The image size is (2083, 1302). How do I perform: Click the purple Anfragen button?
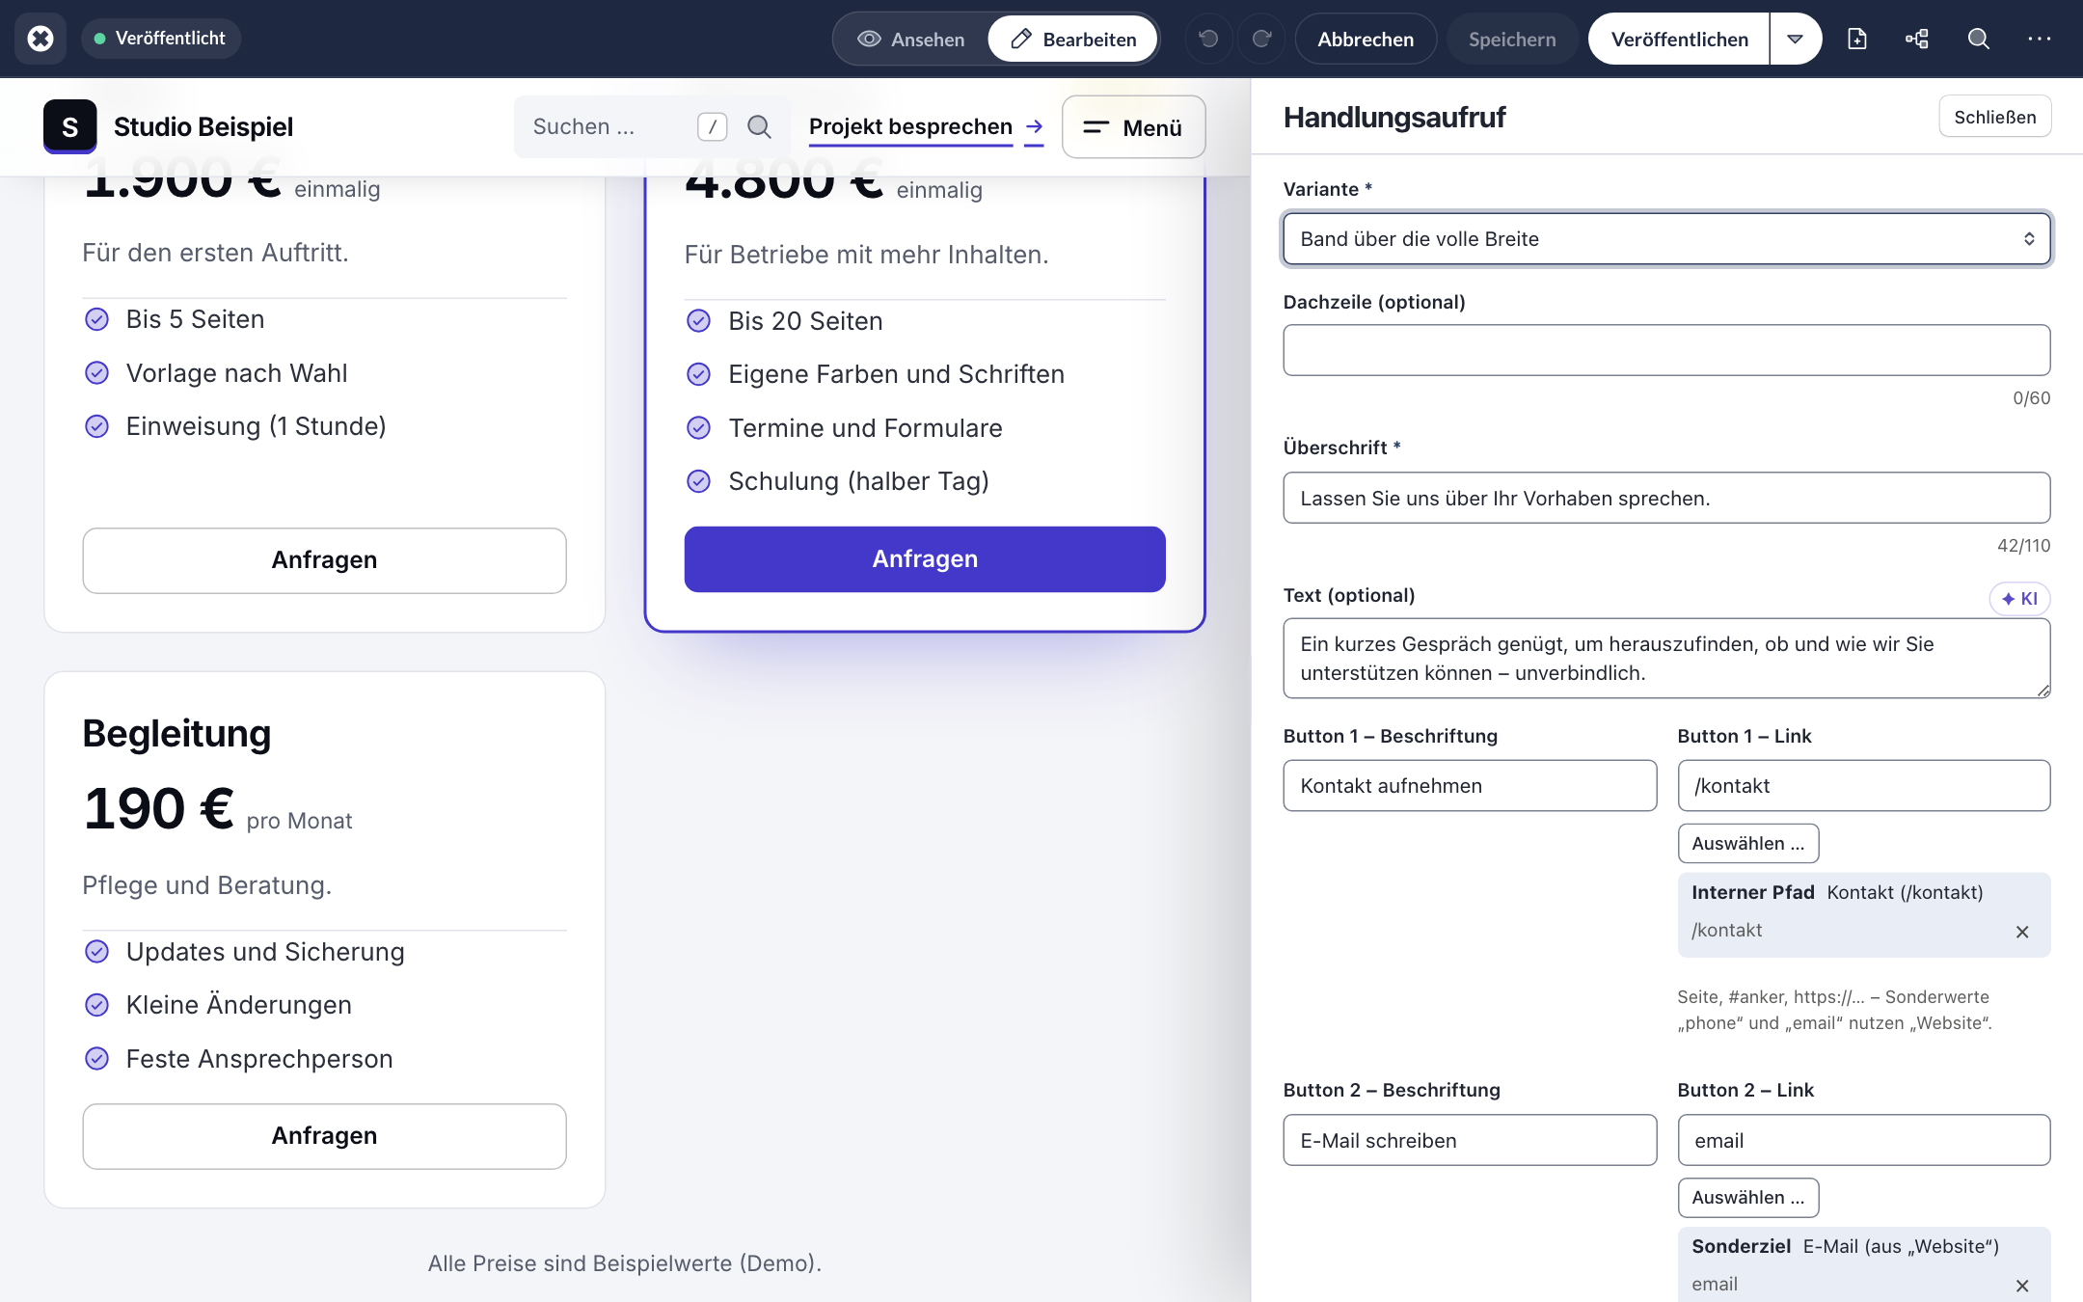point(925,559)
